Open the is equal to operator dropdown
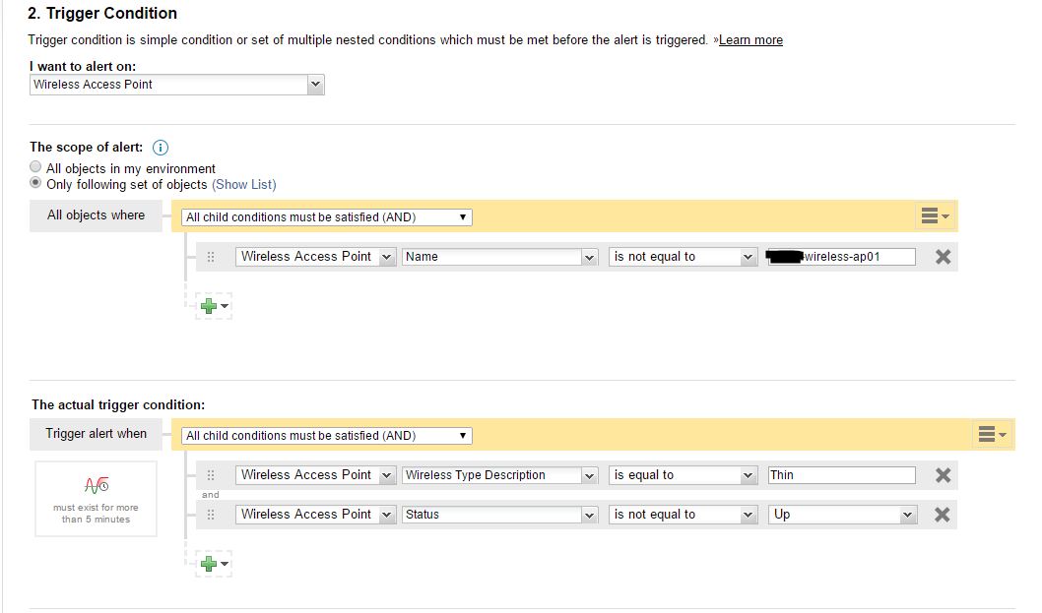The image size is (1042, 613). click(x=683, y=475)
